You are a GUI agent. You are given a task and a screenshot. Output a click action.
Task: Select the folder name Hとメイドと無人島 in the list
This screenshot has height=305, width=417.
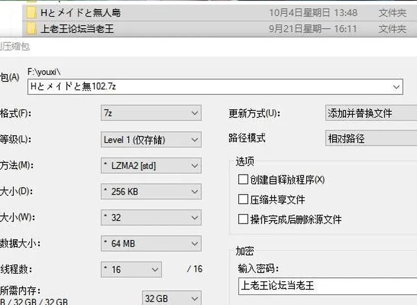[81, 13]
